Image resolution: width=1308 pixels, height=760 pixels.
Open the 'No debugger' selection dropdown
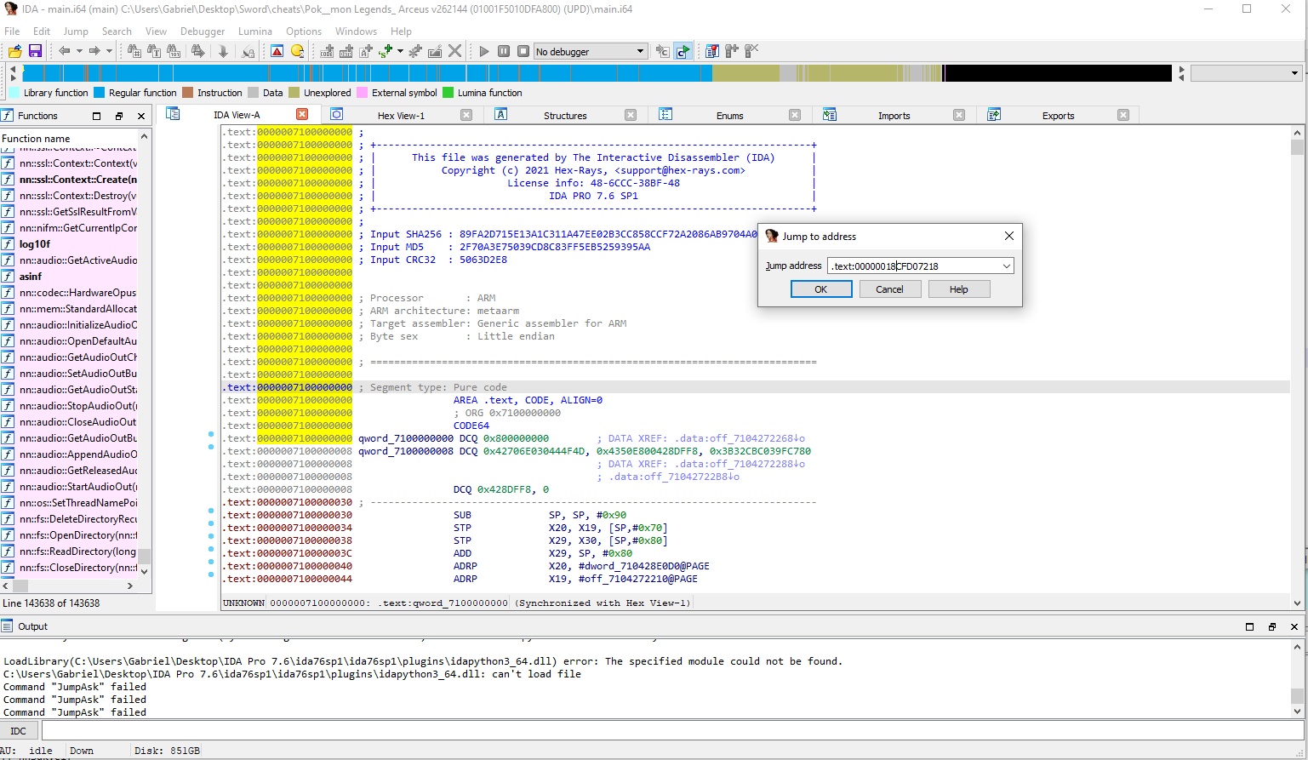point(591,51)
